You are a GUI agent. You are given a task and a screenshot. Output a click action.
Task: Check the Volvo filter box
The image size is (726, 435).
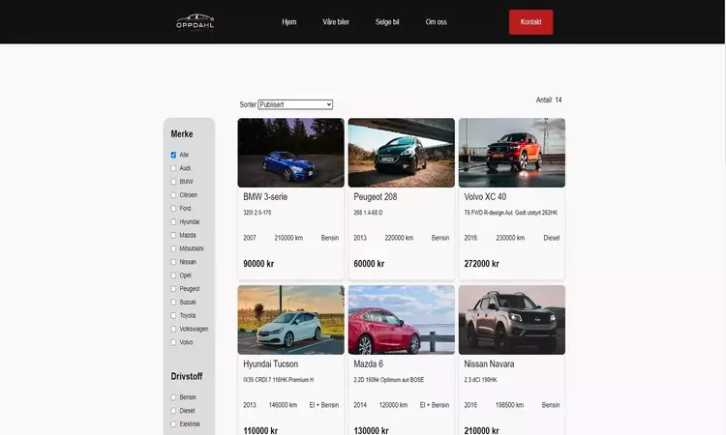coord(174,342)
